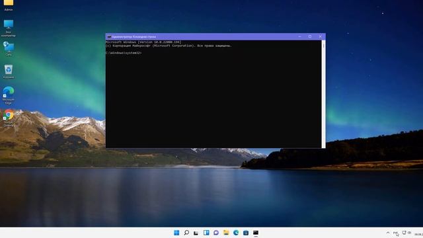Open Microsoft Store from the taskbar
This screenshot has width=423, height=238.
click(x=246, y=233)
